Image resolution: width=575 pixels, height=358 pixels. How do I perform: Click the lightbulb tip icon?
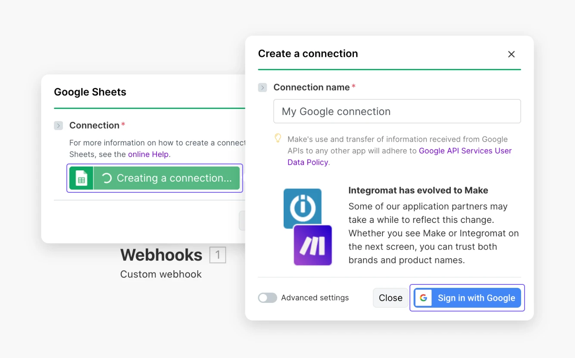pos(278,138)
